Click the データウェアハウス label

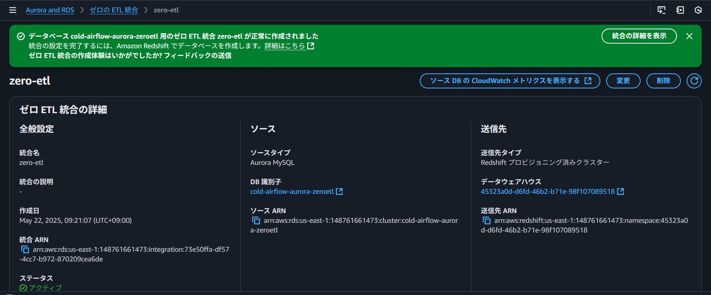pyautogui.click(x=511, y=182)
